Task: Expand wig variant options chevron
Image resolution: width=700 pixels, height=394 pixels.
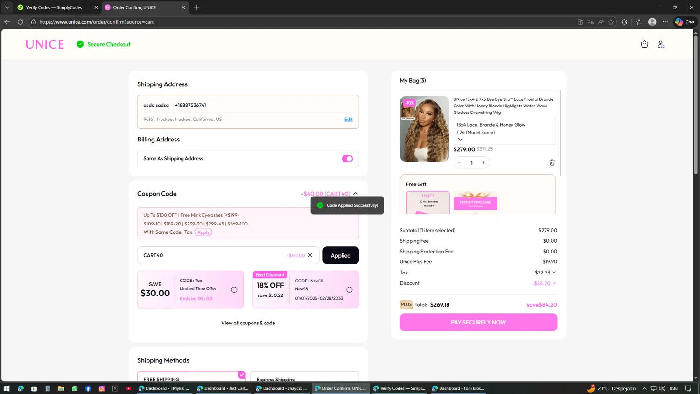Action: pyautogui.click(x=460, y=139)
